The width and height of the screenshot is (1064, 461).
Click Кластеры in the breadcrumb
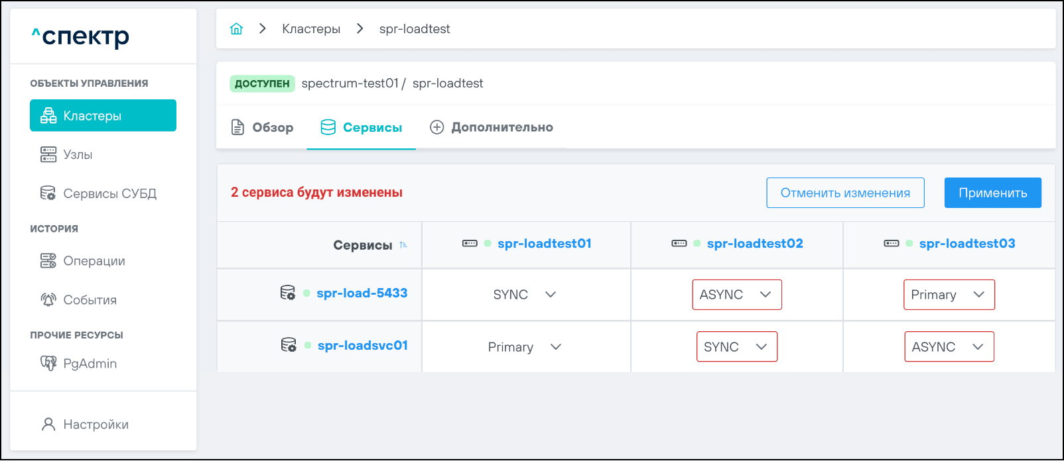[x=311, y=29]
